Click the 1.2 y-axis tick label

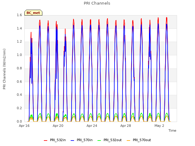tap(19, 42)
